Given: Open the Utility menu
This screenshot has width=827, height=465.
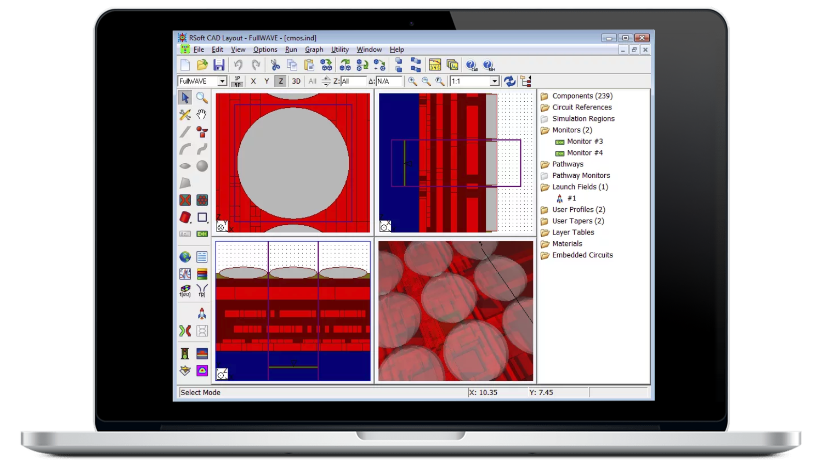Looking at the screenshot, I should click(340, 50).
